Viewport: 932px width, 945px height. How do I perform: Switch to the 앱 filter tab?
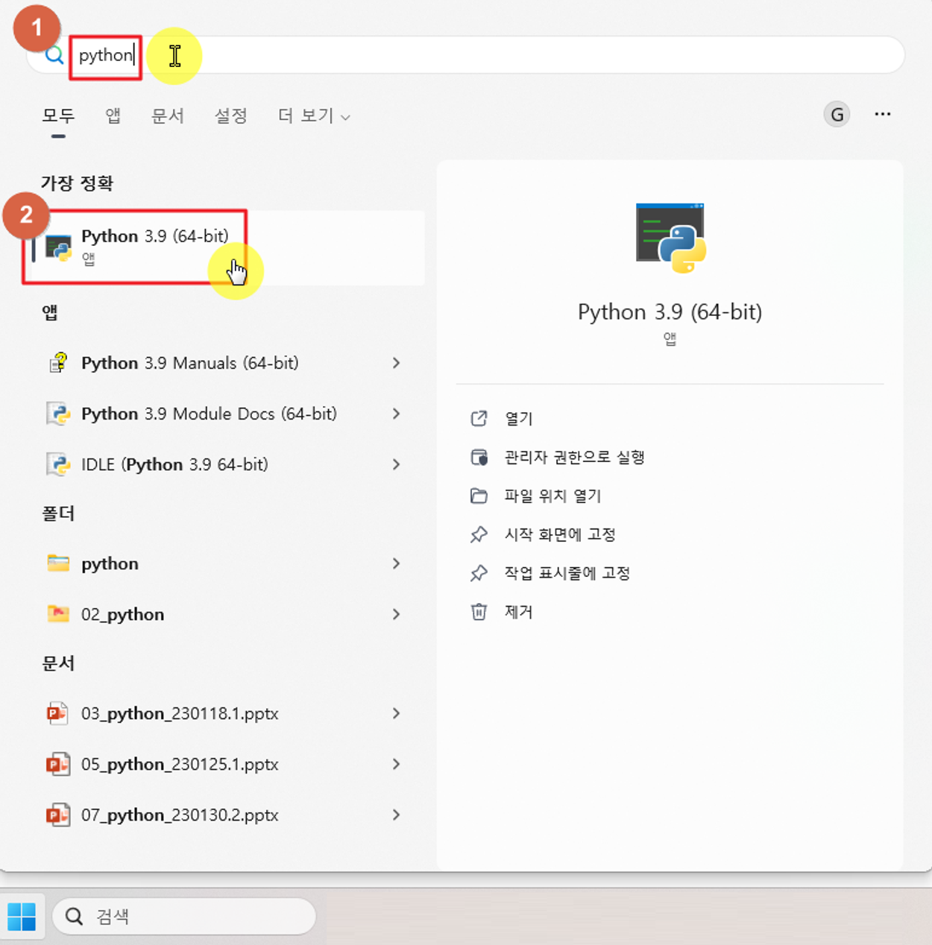pos(113,116)
